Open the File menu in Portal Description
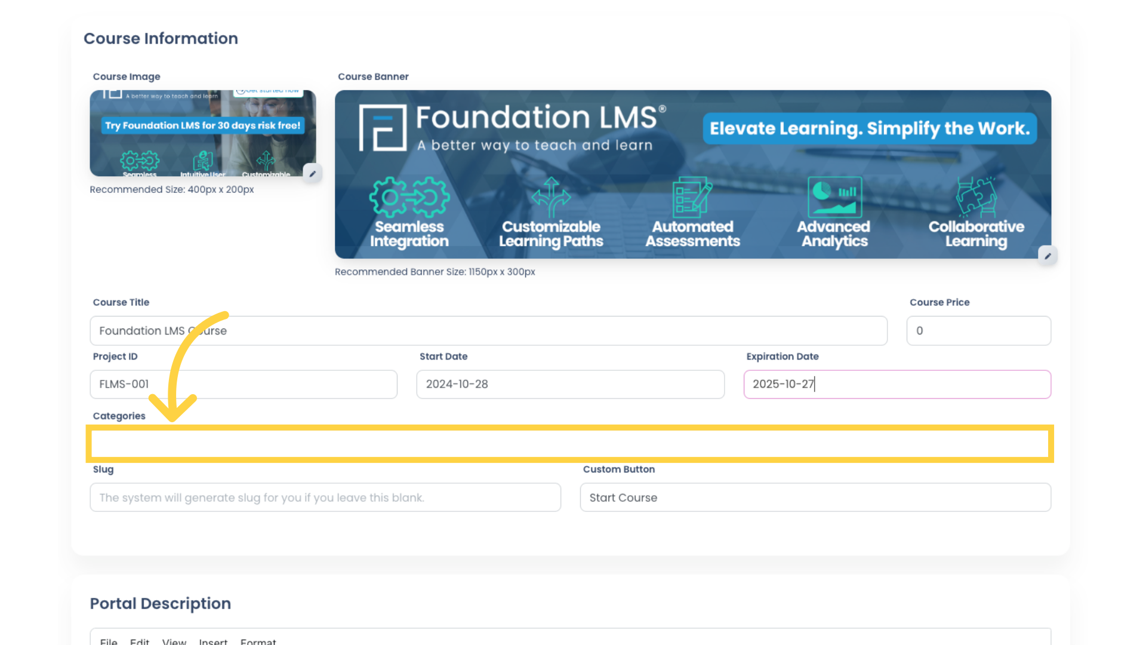The image size is (1146, 645). coord(109,640)
